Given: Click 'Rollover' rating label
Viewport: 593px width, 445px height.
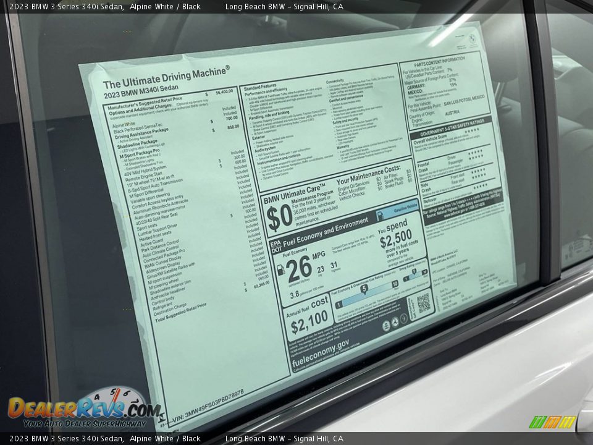Looking at the screenshot, I should coord(430,200).
